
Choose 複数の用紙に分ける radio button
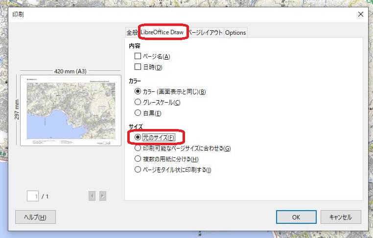[x=138, y=159]
